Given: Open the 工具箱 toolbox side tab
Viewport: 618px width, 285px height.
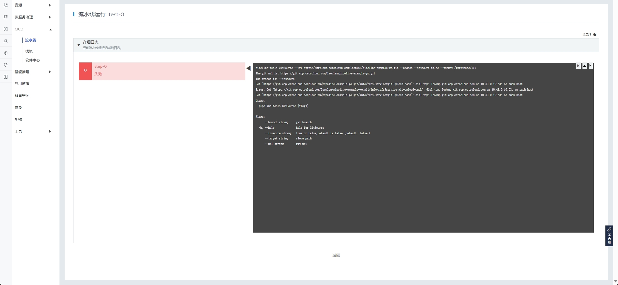Looking at the screenshot, I should [x=609, y=236].
